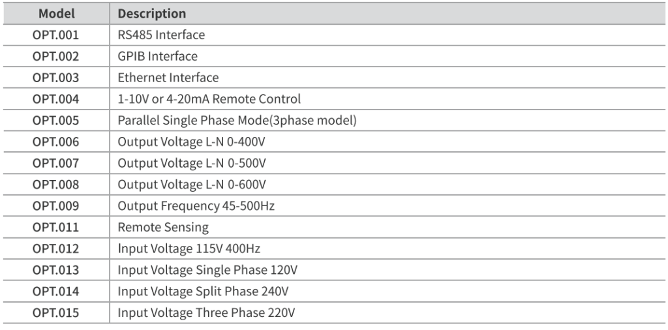Select the OPT.007 model cell
The width and height of the screenshot is (668, 330).
pyautogui.click(x=55, y=163)
